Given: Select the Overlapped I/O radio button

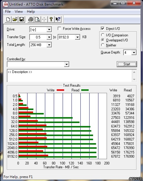Looking at the screenshot, I should 103,40.
